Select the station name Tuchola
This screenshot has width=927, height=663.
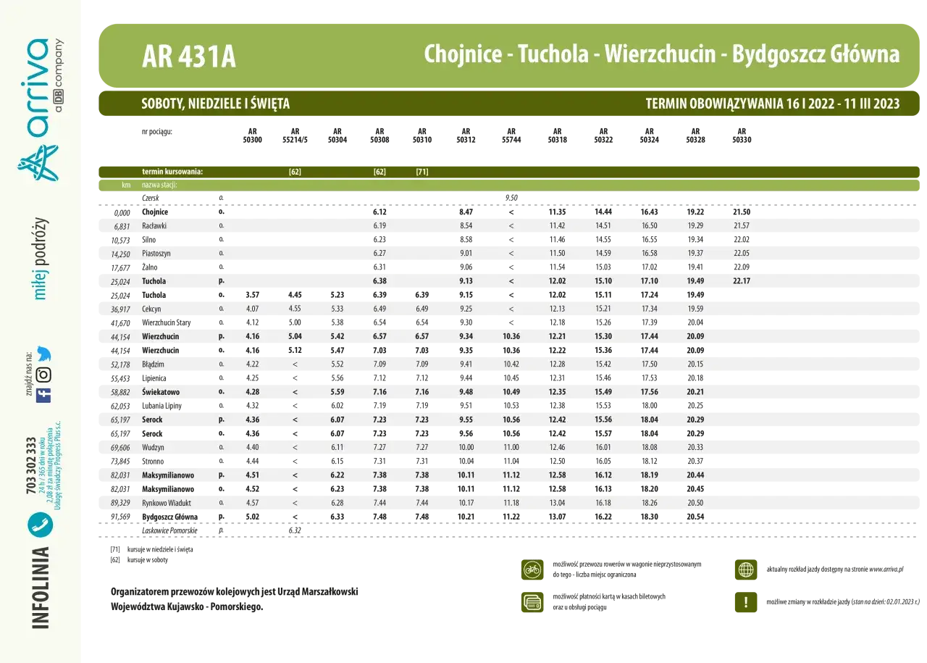tap(154, 281)
